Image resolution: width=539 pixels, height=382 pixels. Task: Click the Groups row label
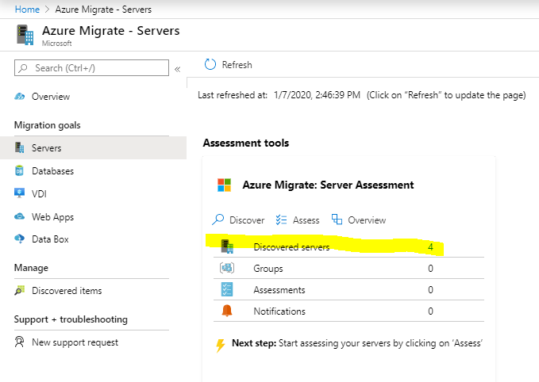point(268,269)
